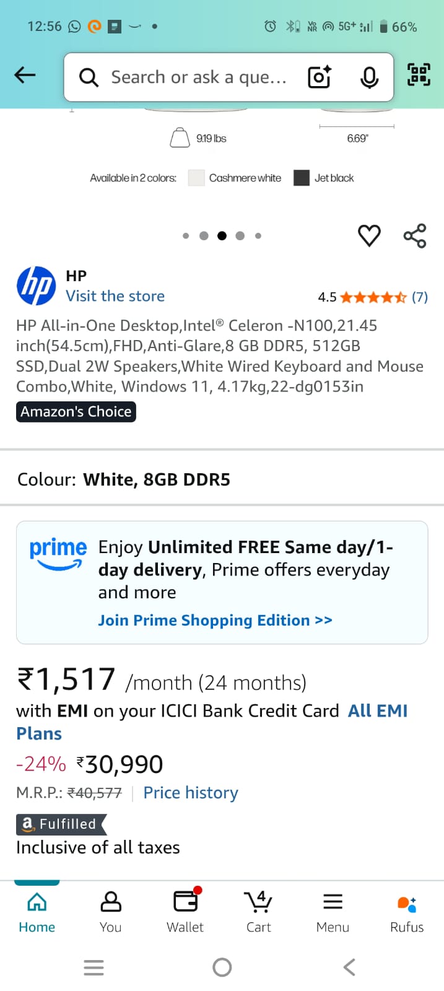Open the Cart tab
The width and height of the screenshot is (444, 991).
[259, 911]
